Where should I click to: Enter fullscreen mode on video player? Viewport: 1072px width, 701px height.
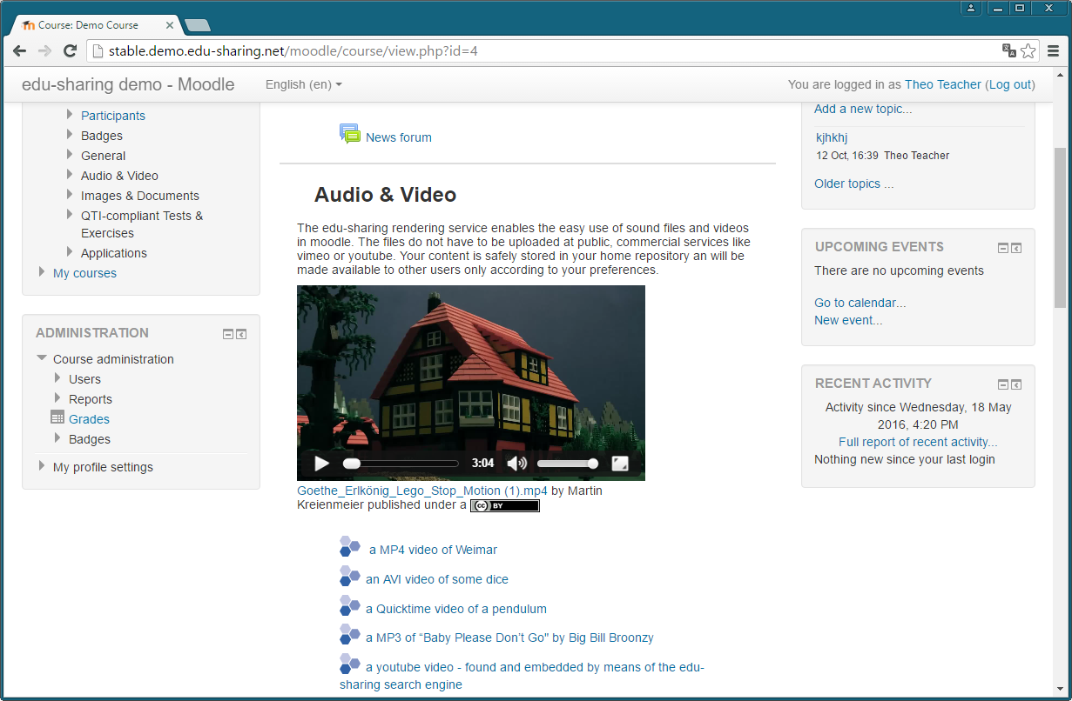point(620,464)
